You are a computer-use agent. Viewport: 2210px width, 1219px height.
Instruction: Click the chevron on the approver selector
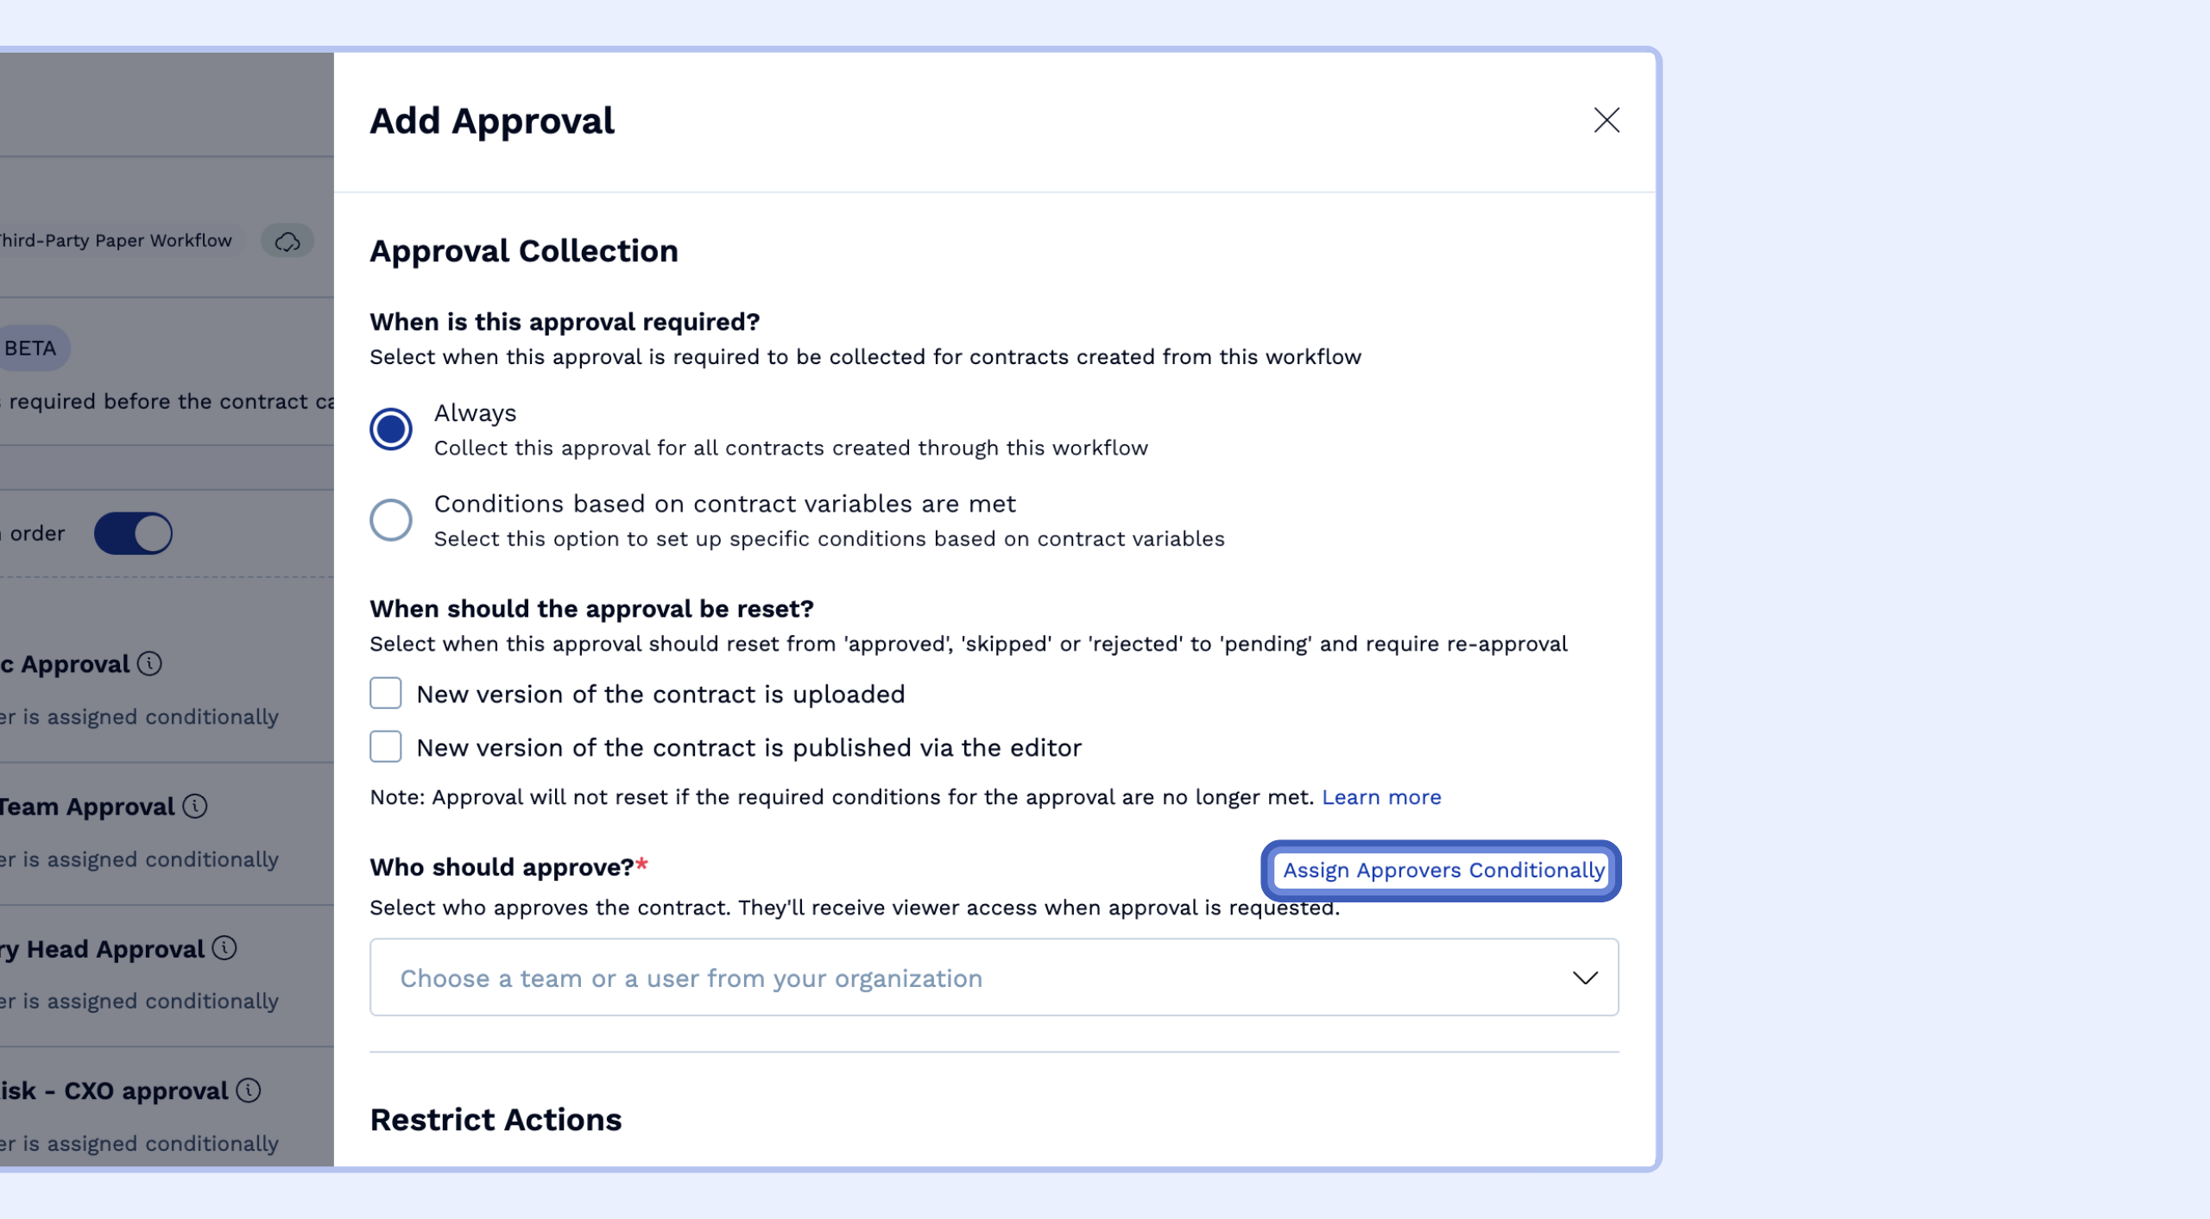[1586, 977]
